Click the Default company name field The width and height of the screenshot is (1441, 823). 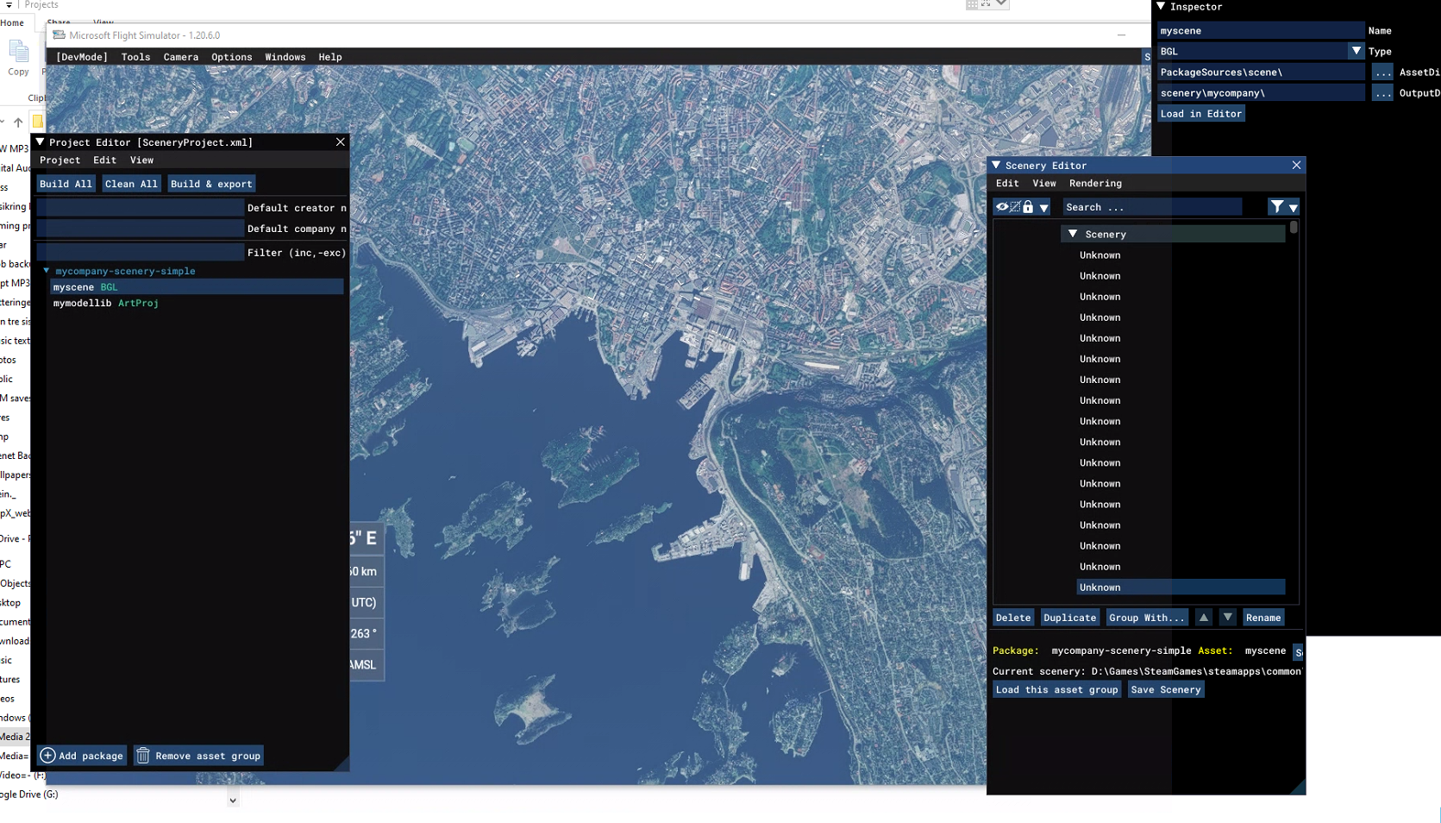141,229
